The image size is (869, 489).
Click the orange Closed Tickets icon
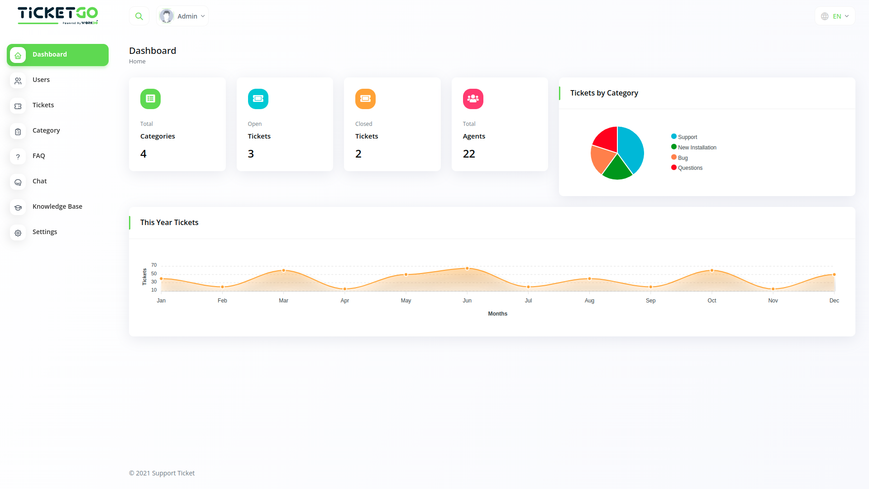(365, 99)
